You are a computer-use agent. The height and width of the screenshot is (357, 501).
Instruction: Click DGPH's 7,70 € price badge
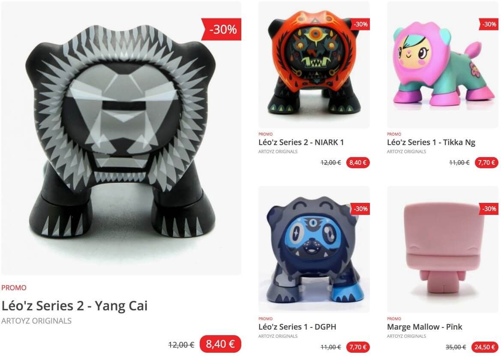point(358,347)
